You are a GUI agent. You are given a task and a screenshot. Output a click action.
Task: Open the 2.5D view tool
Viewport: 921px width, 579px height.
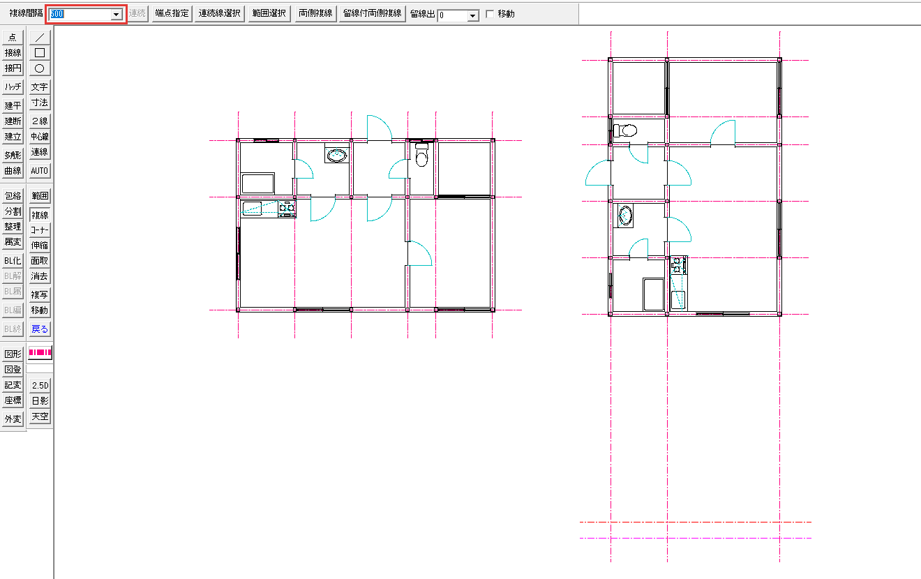coord(40,385)
